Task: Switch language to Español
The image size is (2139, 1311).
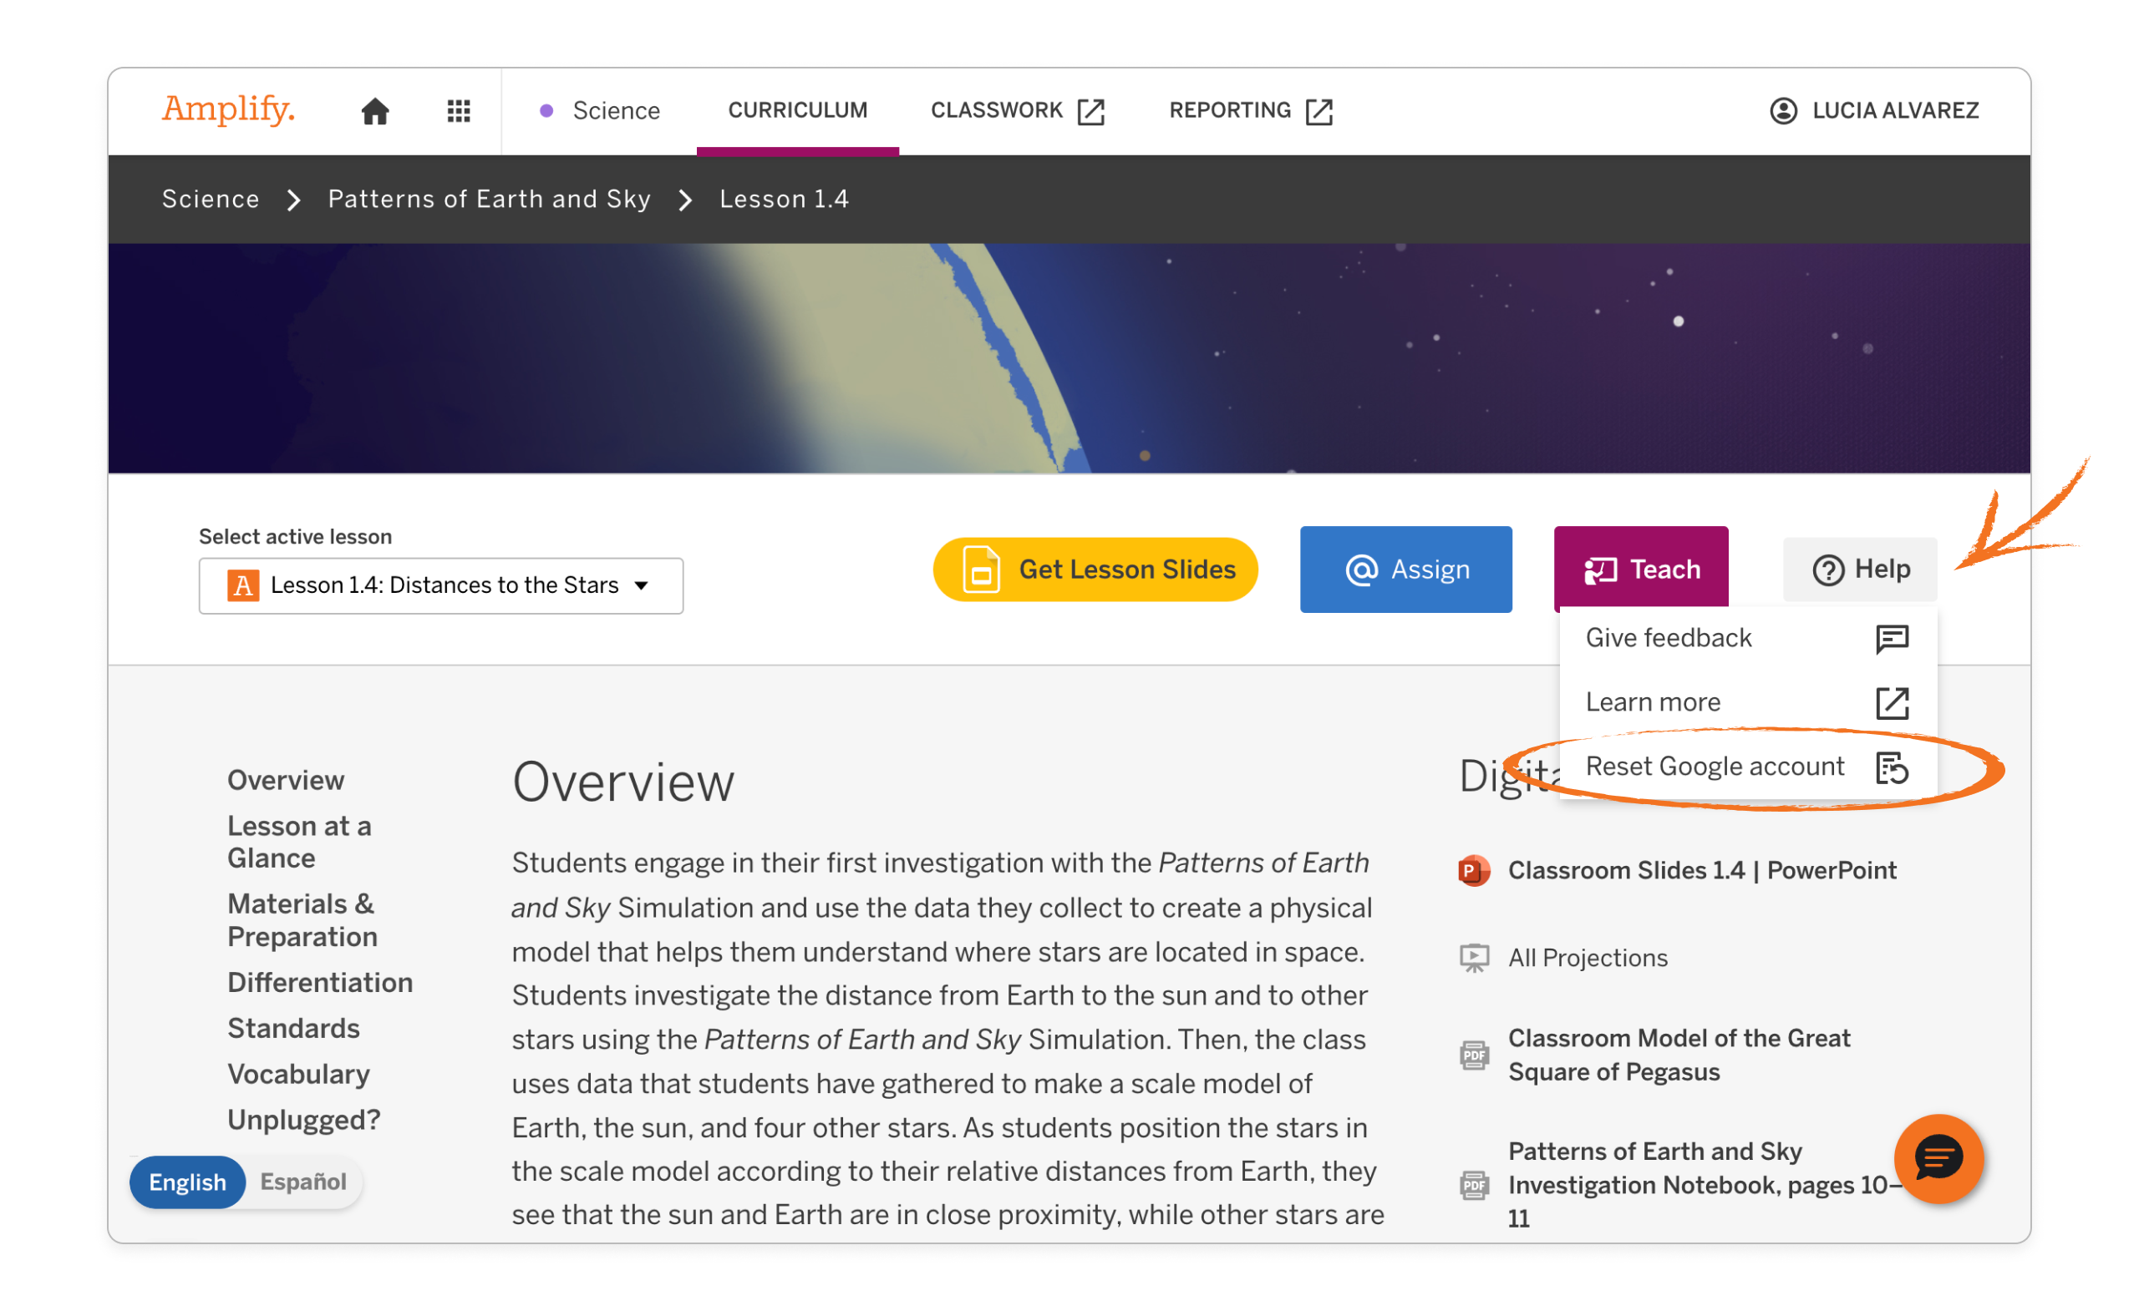Action: (302, 1181)
